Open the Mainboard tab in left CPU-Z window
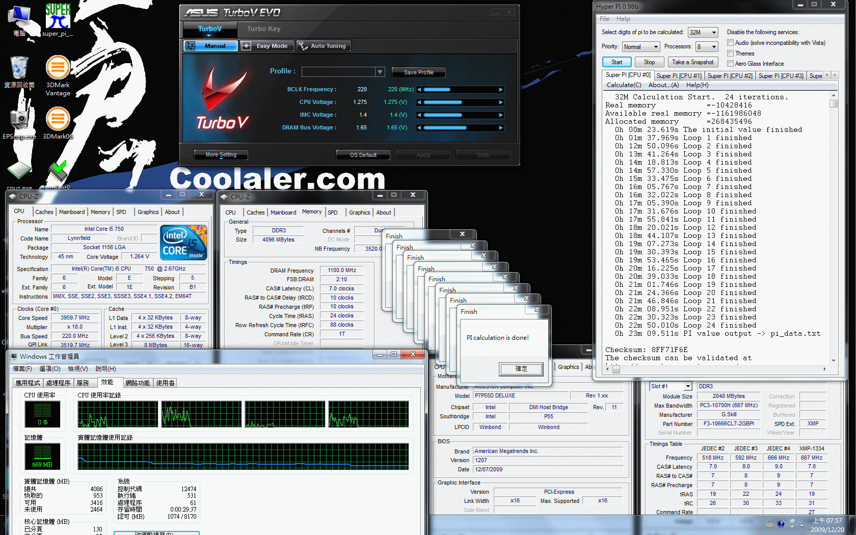Image resolution: width=856 pixels, height=535 pixels. pos(72,212)
